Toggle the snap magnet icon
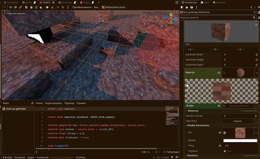Viewport: 260px width, 159px height. pos(52,7)
